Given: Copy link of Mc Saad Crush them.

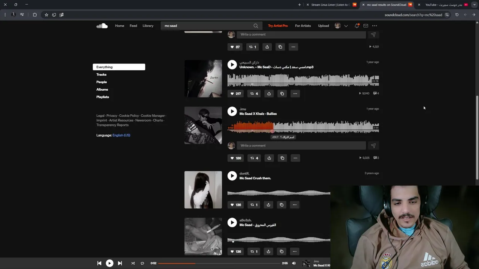Looking at the screenshot, I should pyautogui.click(x=281, y=205).
